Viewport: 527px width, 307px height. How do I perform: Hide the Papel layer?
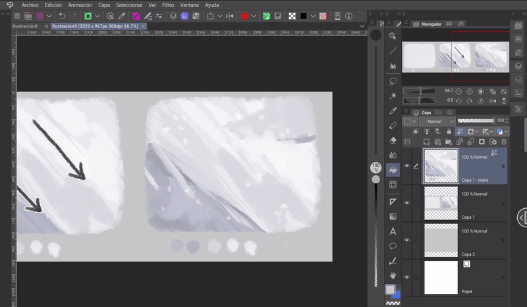(x=407, y=277)
